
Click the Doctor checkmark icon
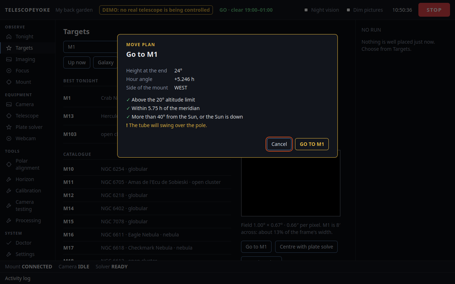[9, 243]
